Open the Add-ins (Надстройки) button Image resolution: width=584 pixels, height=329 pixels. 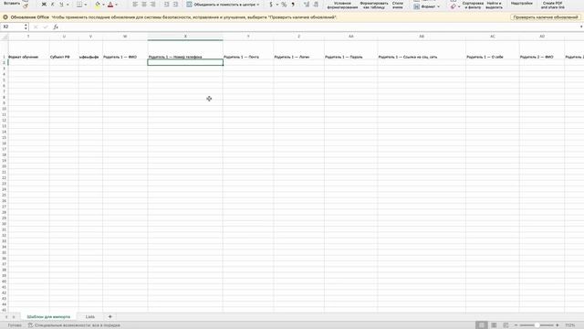[x=521, y=4]
